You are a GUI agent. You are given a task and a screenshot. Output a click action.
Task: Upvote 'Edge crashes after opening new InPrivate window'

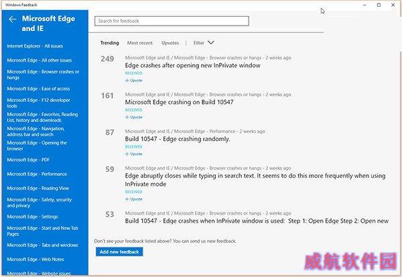pos(133,80)
